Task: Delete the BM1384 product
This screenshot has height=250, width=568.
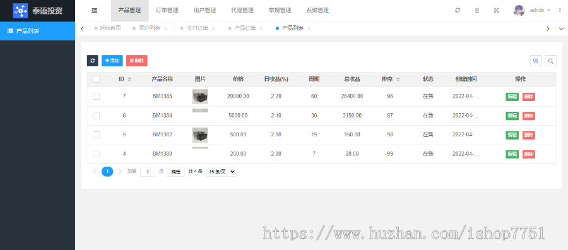Action: point(529,116)
